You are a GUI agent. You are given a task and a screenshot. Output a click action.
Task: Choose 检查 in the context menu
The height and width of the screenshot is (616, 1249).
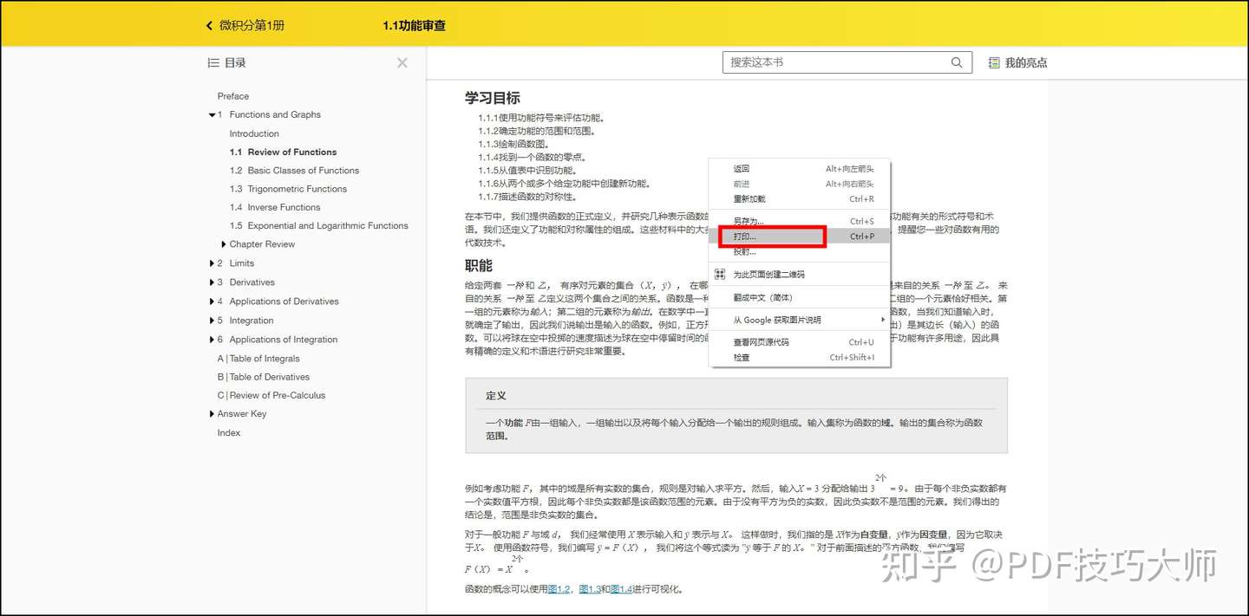pos(800,357)
